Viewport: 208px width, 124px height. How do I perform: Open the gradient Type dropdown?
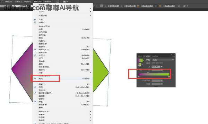(163, 60)
